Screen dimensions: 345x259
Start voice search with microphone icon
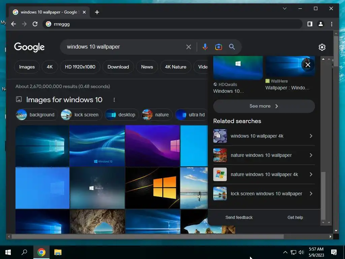click(x=205, y=47)
